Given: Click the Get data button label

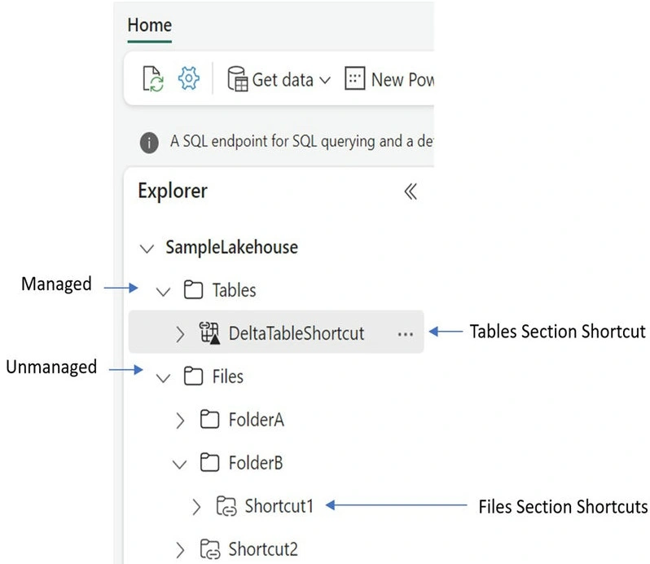Looking at the screenshot, I should [283, 80].
